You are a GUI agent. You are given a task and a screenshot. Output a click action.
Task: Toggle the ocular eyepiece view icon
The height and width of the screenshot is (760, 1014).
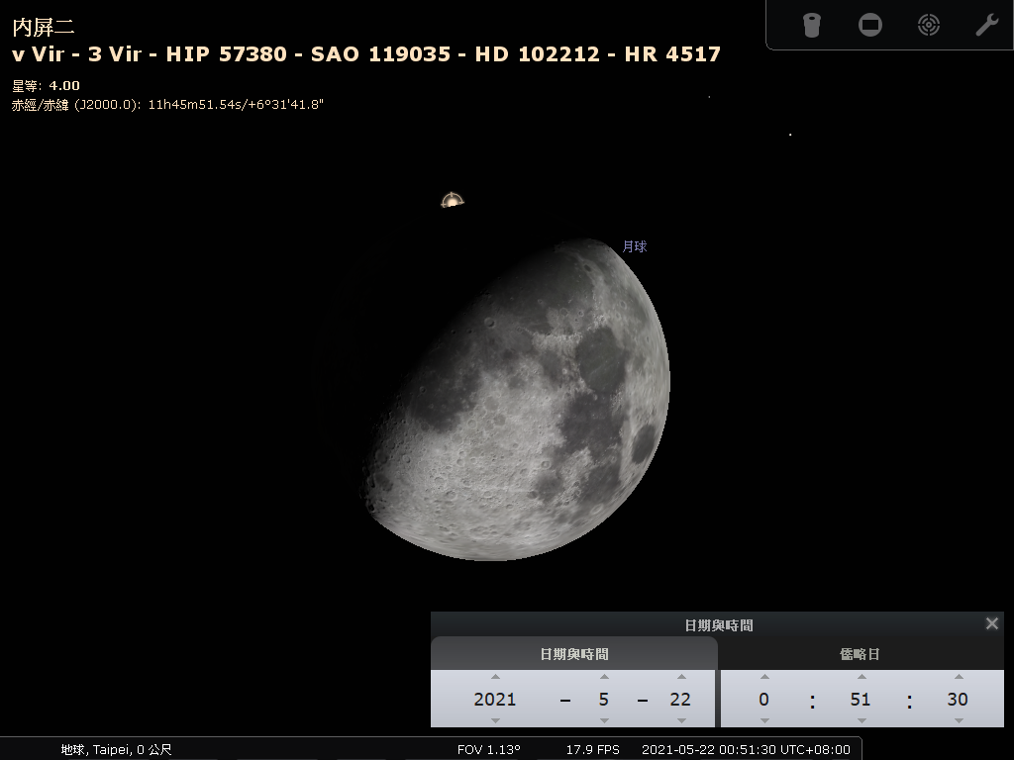(x=812, y=25)
